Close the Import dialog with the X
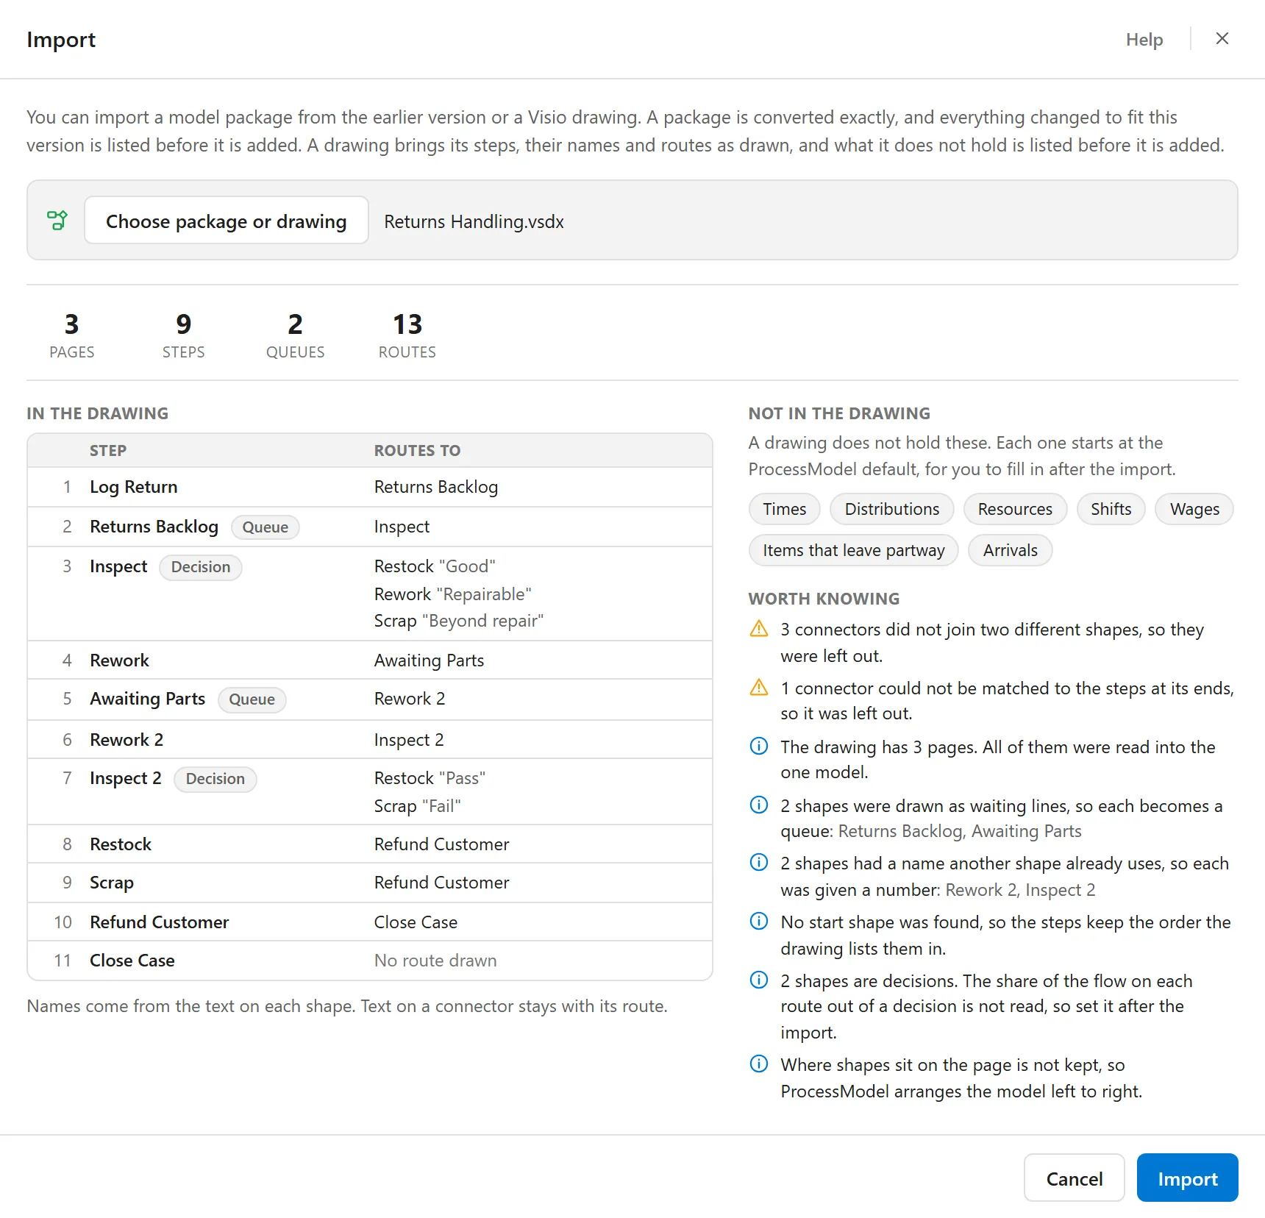The height and width of the screenshot is (1218, 1265). (1222, 39)
